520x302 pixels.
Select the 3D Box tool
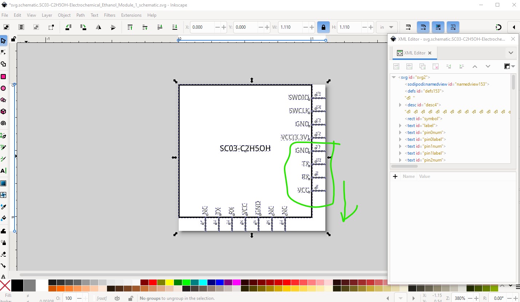click(3, 111)
